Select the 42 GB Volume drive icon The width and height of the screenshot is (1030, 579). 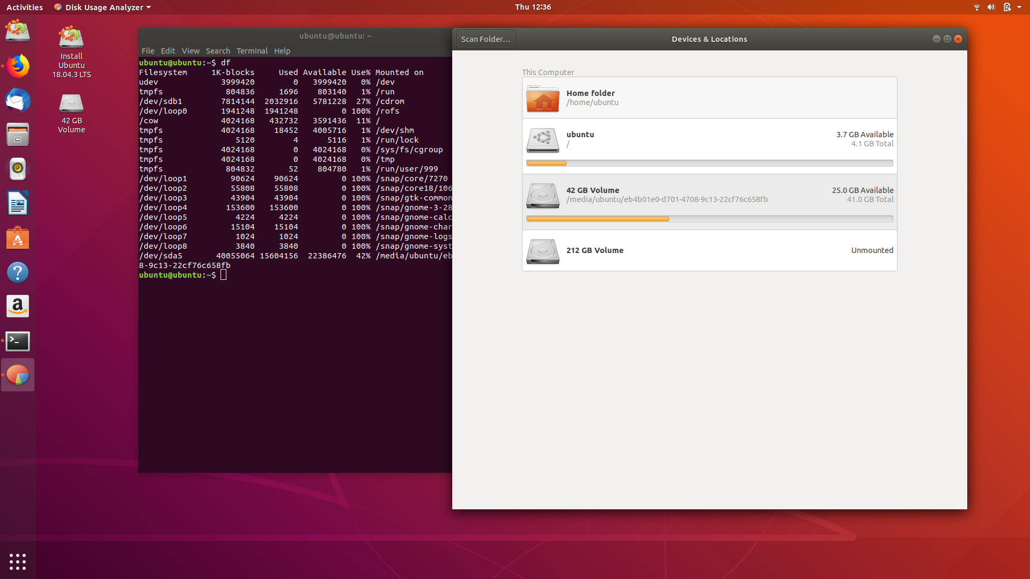(542, 195)
